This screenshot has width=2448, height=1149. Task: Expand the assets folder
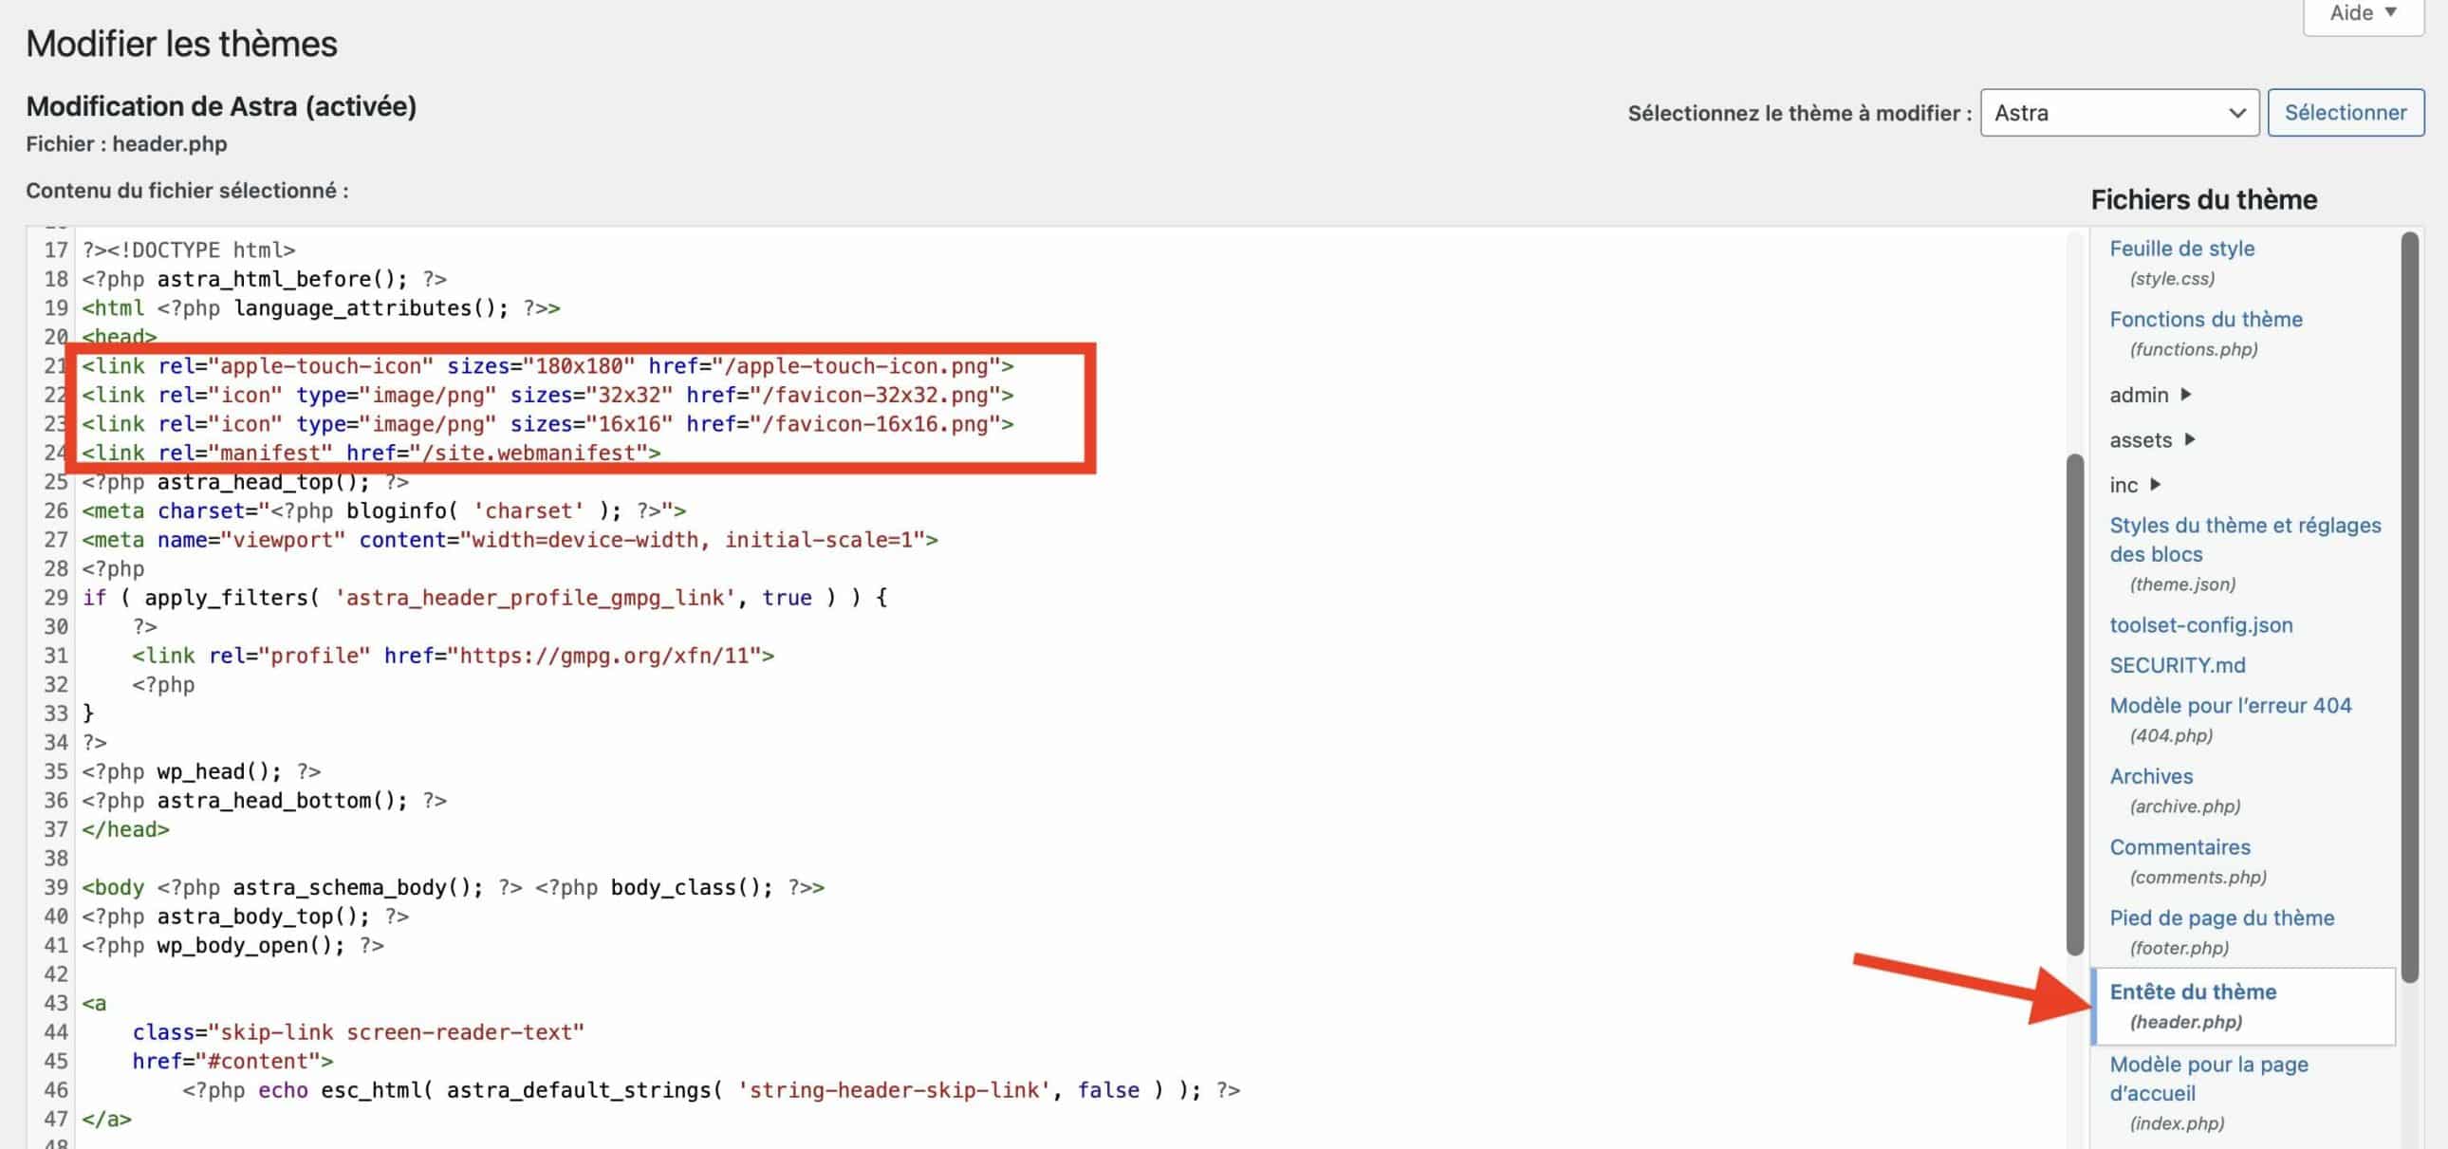[x=2152, y=440]
